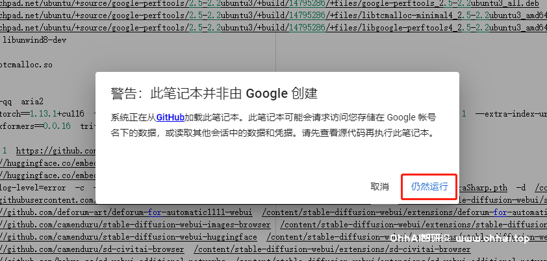Open the camenduru/stable-diffusion-webui-images-browser URL
547x261 pixels.
click(x=135, y=225)
